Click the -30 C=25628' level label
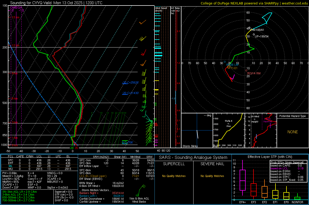Image resolution: width=309 pixels, height=205 pixels. point(130,82)
